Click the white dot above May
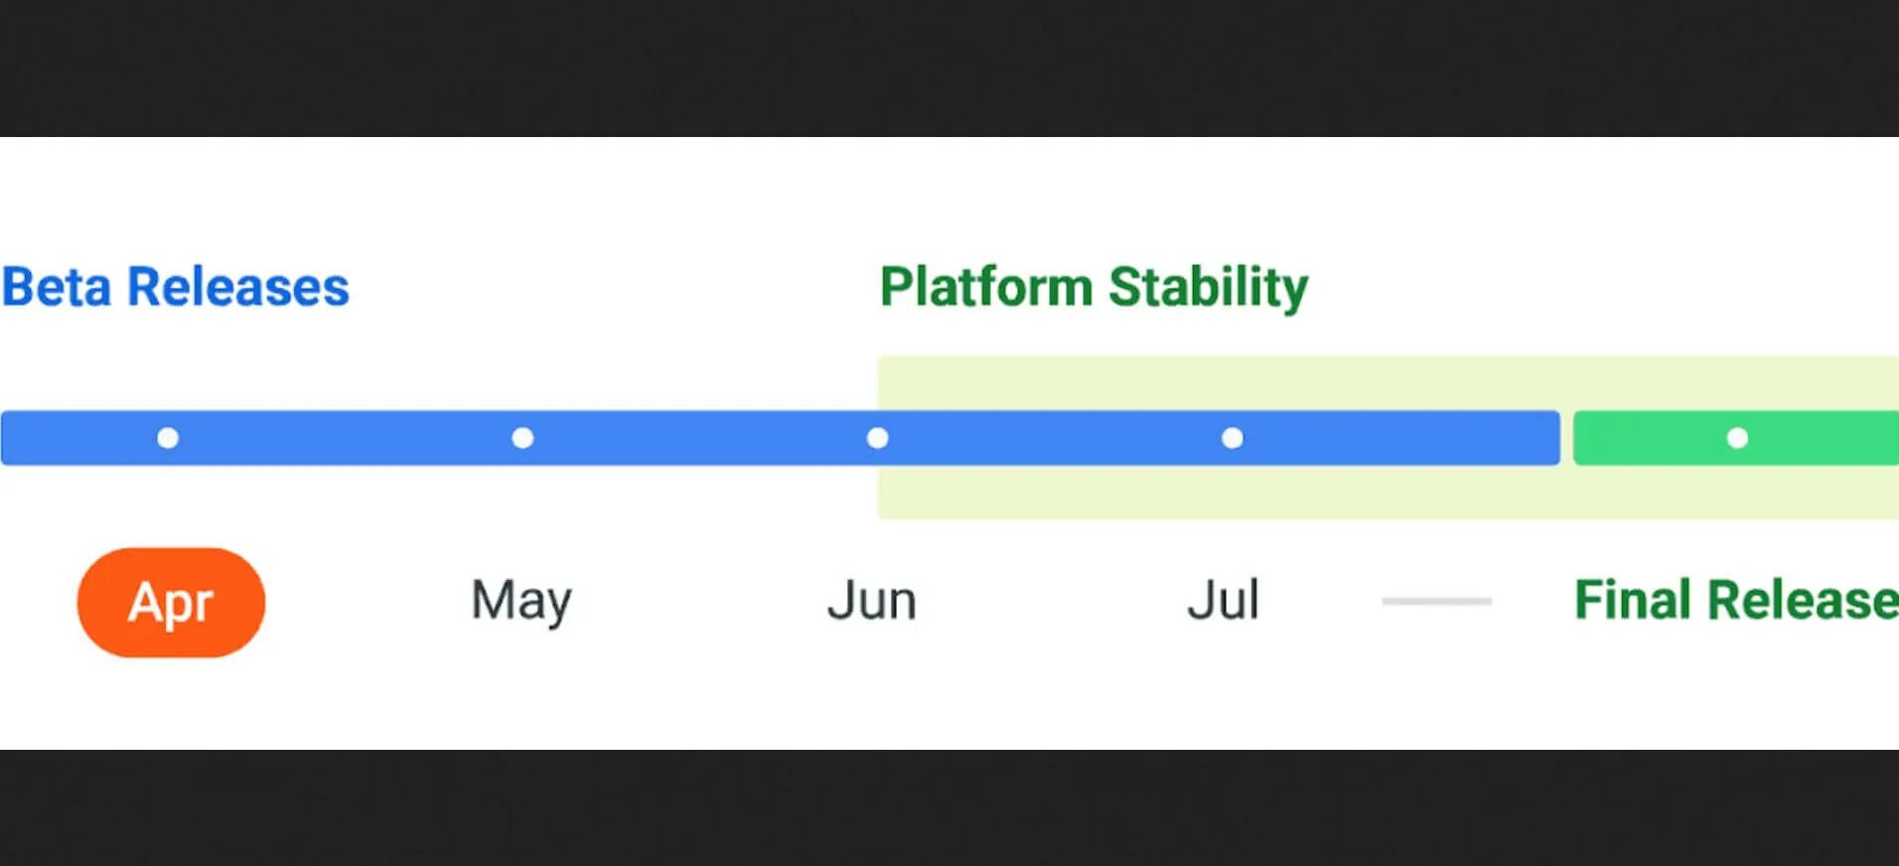Viewport: 1899px width, 866px height. tap(522, 438)
